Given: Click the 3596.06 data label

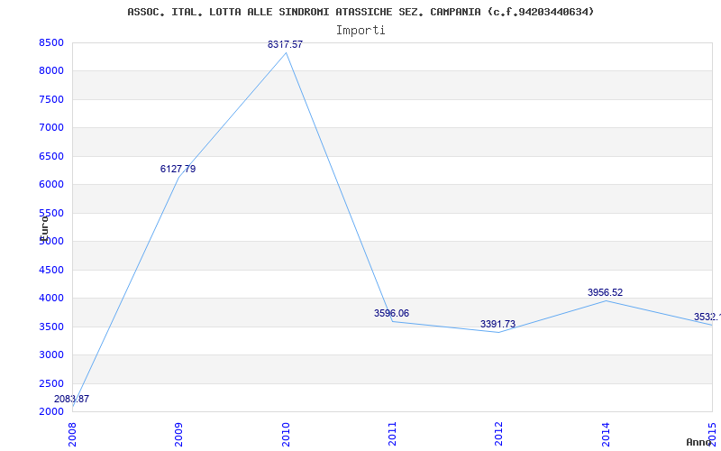Looking at the screenshot, I should [391, 313].
